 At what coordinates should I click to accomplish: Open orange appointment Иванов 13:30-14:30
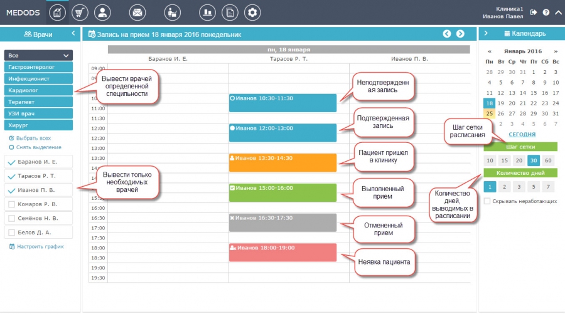[282, 162]
